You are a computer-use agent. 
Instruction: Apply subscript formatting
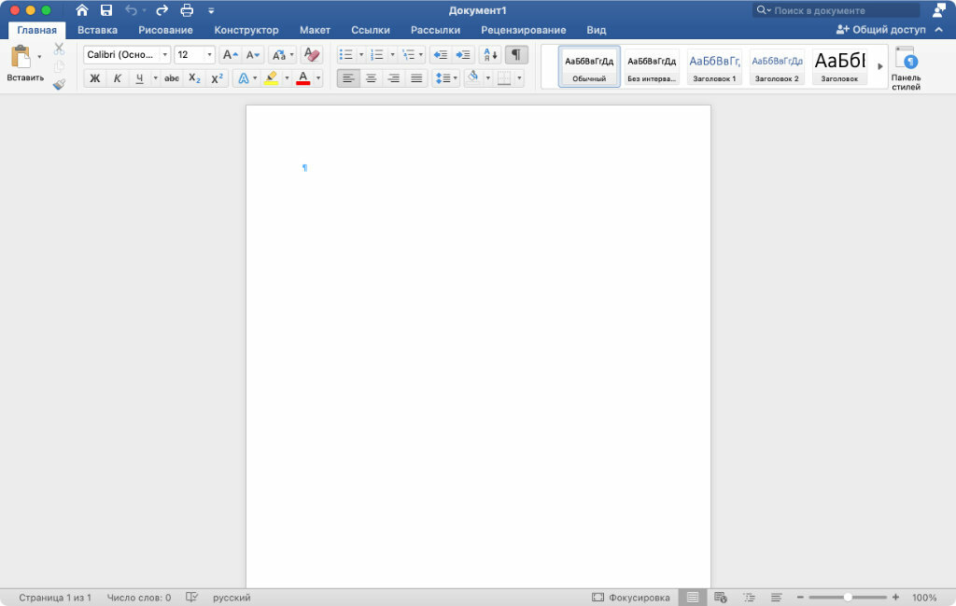click(194, 78)
